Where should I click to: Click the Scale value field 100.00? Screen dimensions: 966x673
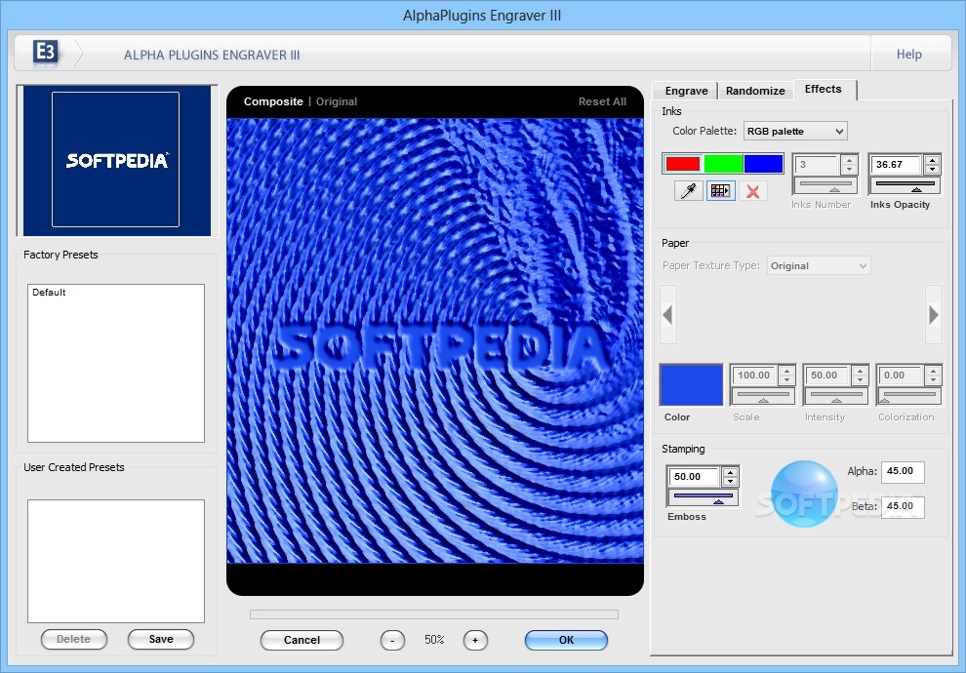754,375
